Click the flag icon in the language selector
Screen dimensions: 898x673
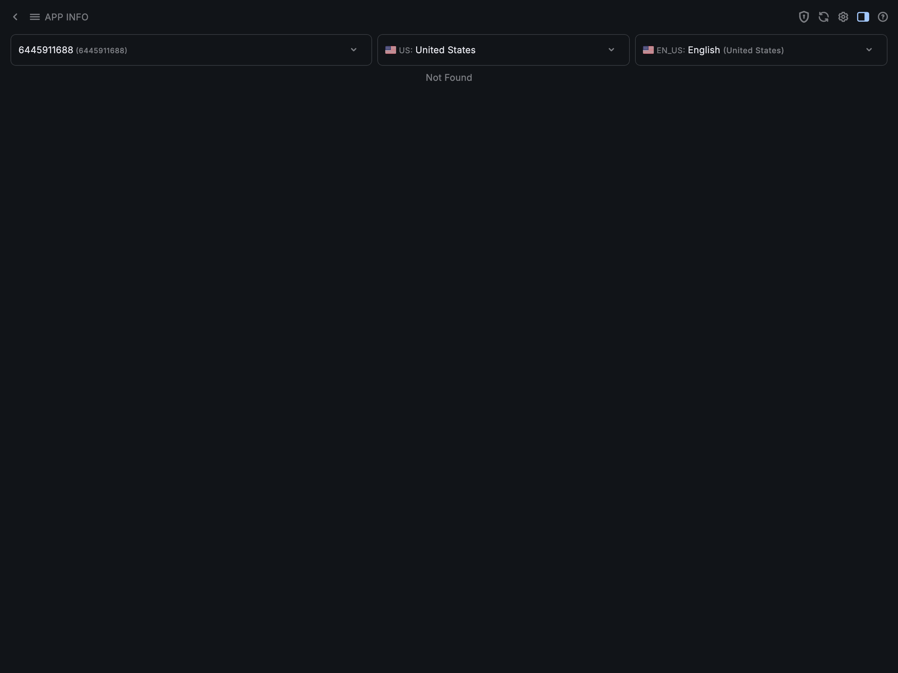click(648, 50)
